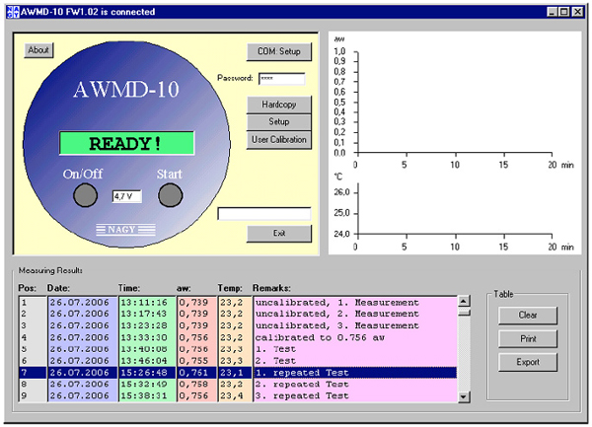The height and width of the screenshot is (427, 592).
Task: Close the AWMD-10 window
Action: tap(577, 12)
